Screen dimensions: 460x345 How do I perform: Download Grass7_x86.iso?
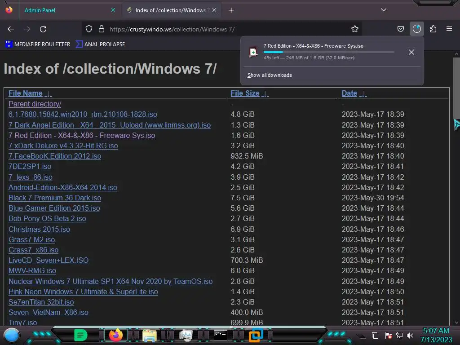pyautogui.click(x=33, y=250)
